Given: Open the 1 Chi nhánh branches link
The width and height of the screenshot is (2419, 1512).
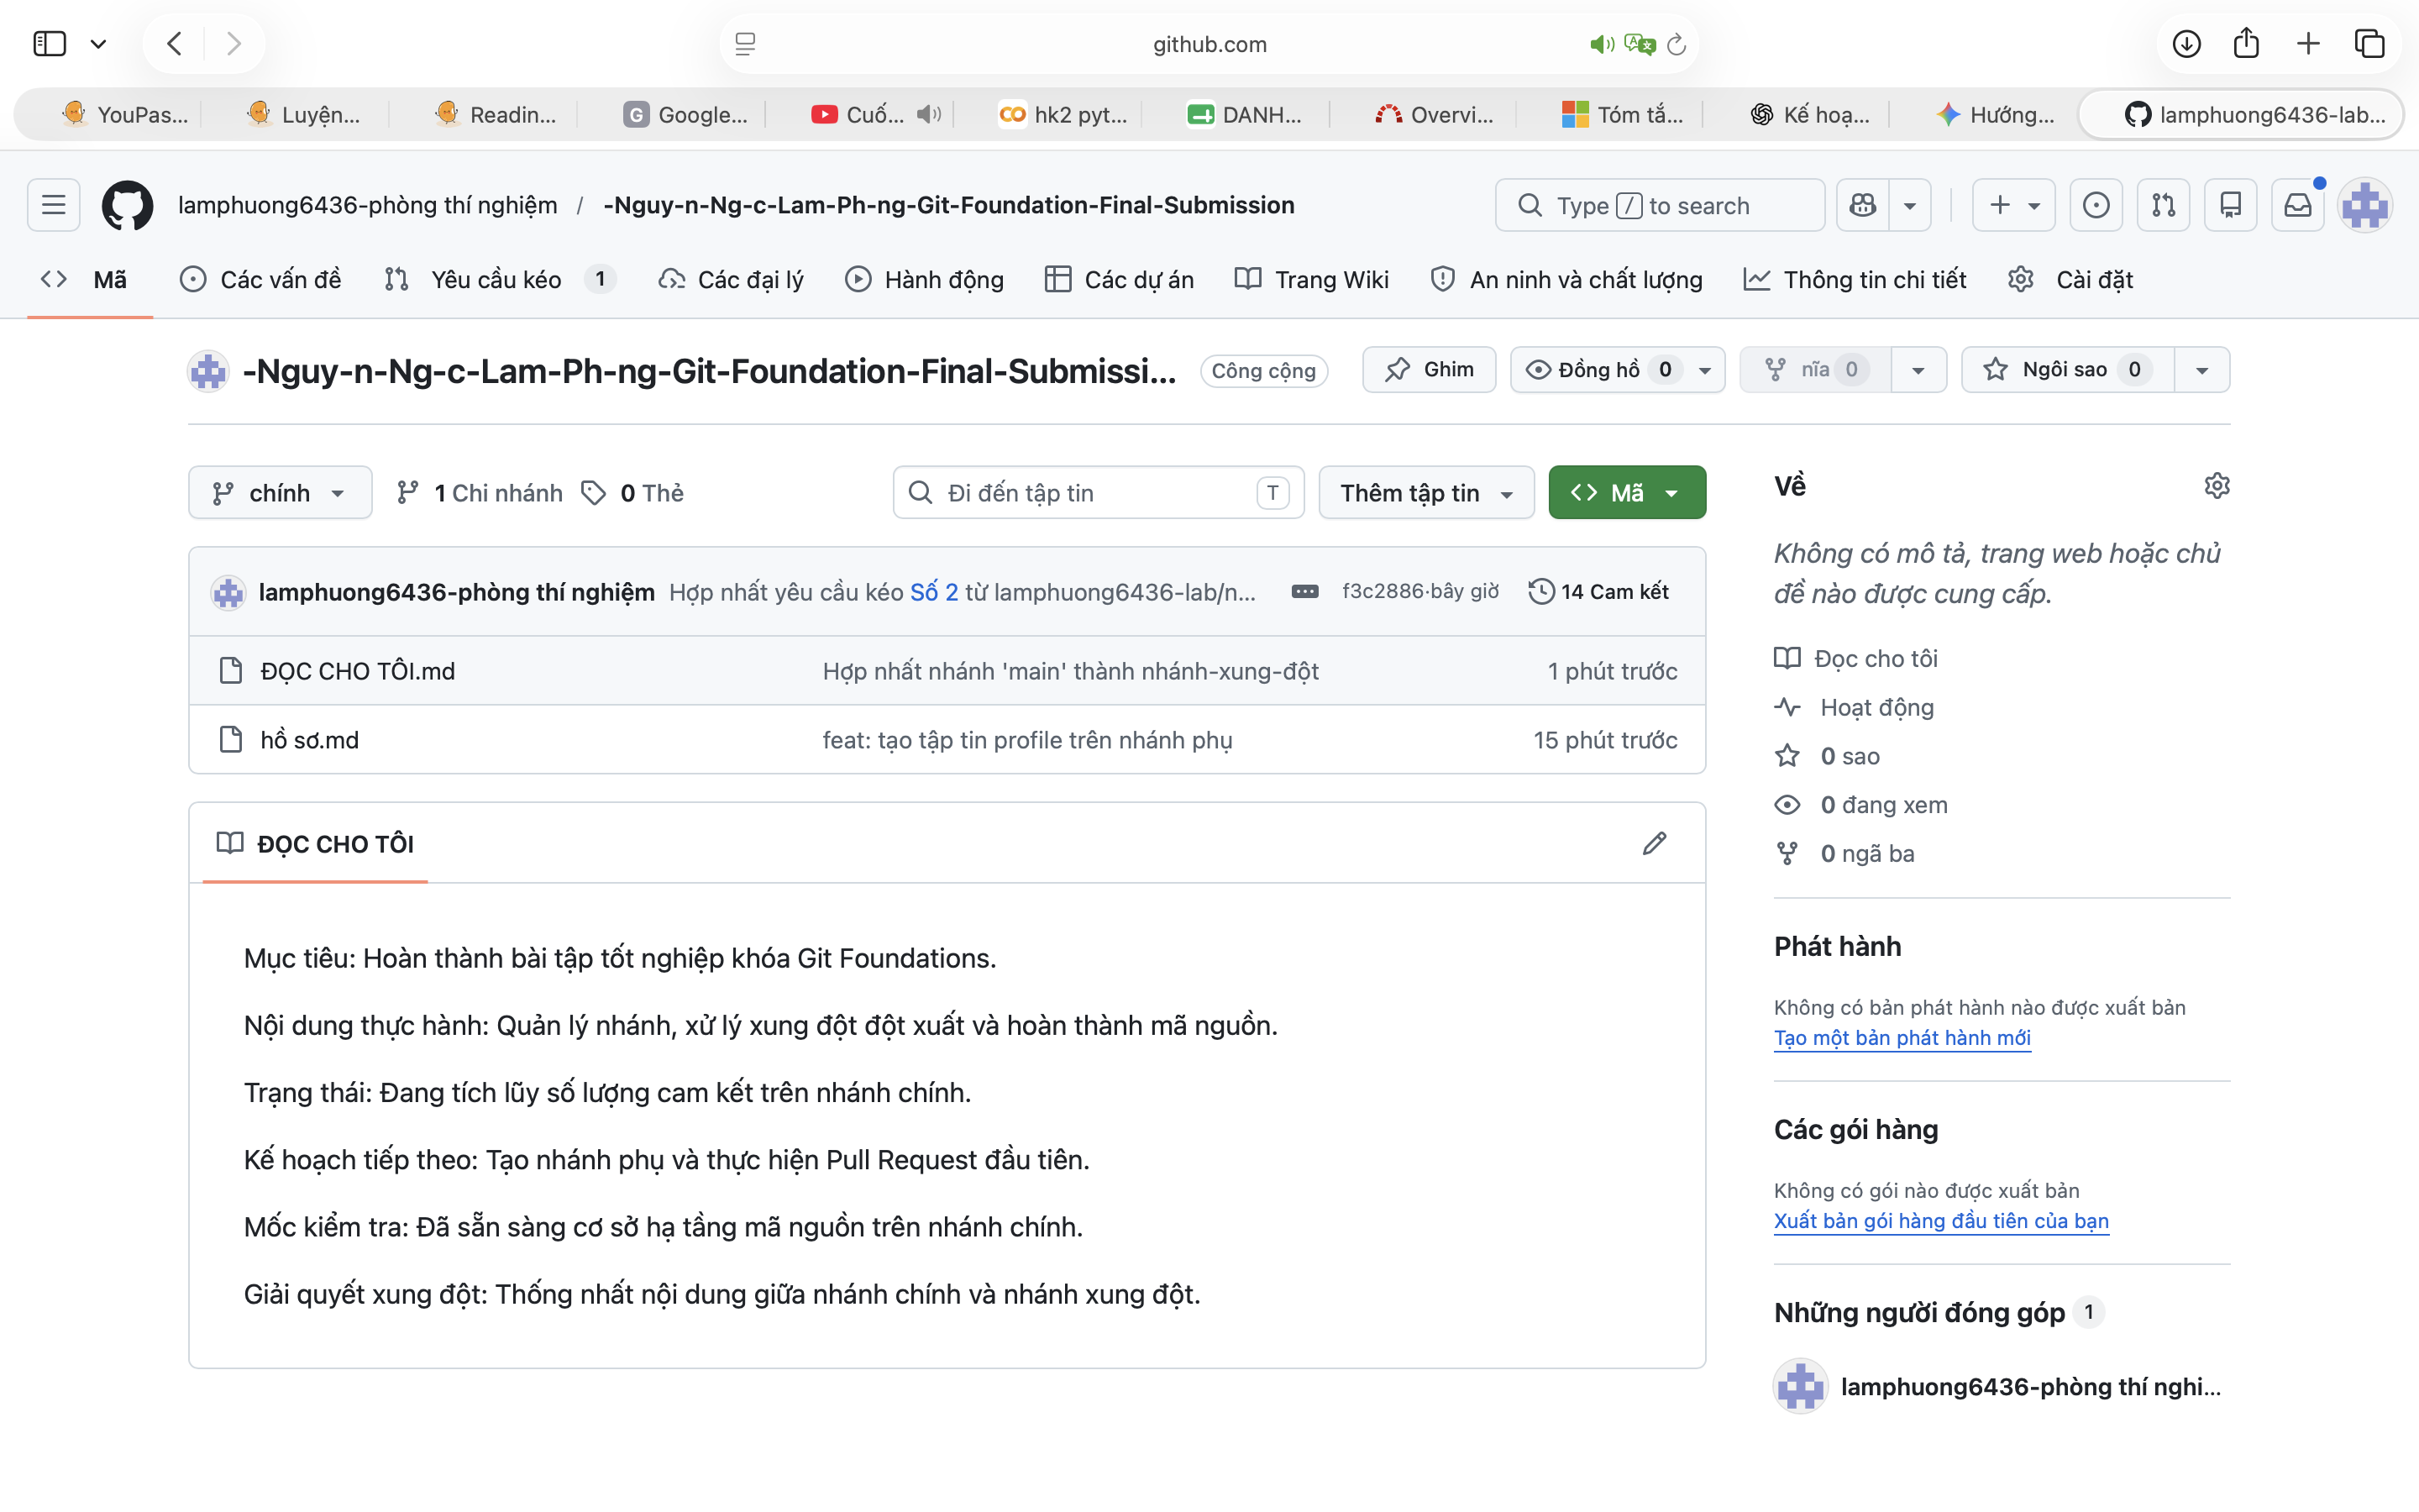Looking at the screenshot, I should click(x=480, y=493).
